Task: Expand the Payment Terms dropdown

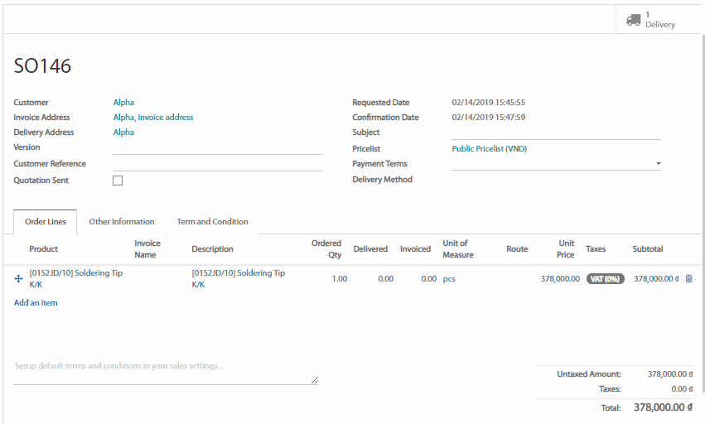Action: click(658, 164)
